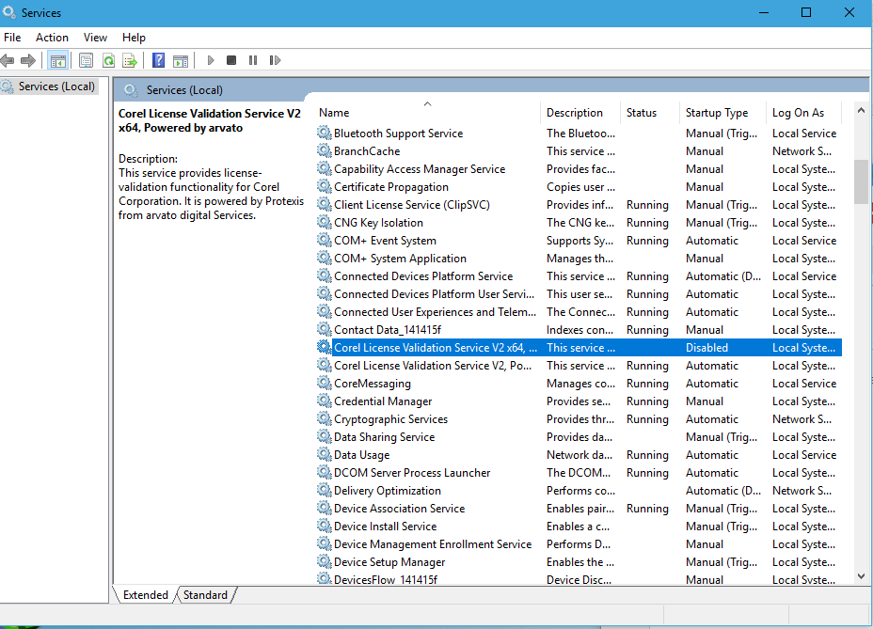This screenshot has width=873, height=629.
Task: Switch to the Extended tab
Action: pos(145,594)
